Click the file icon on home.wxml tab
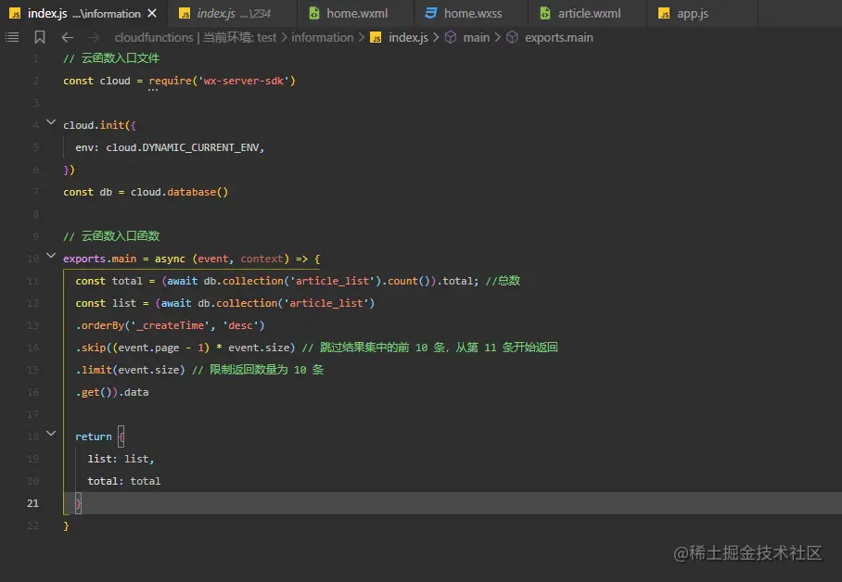The width and height of the screenshot is (842, 582). tap(314, 13)
